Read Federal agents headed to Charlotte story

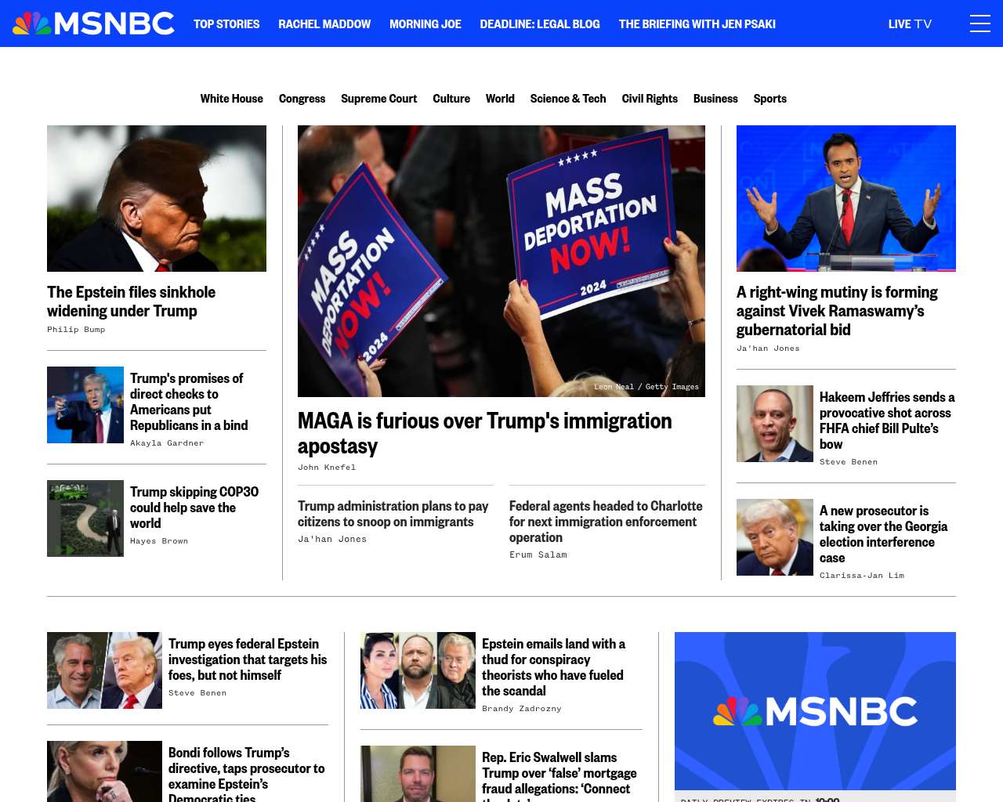click(x=606, y=522)
